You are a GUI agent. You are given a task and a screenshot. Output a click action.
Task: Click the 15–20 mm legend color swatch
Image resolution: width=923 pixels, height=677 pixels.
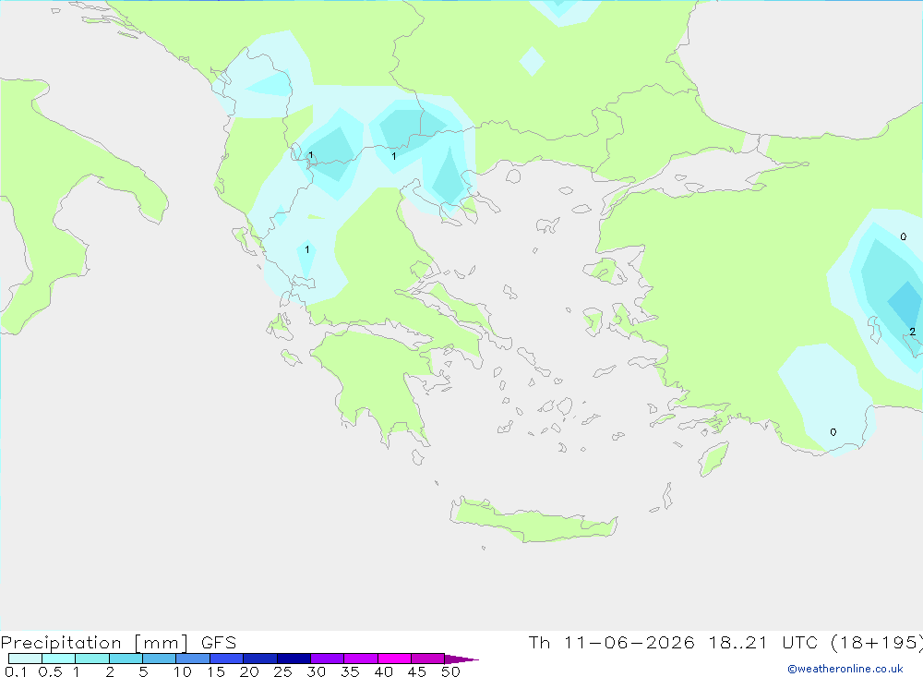tap(227, 659)
